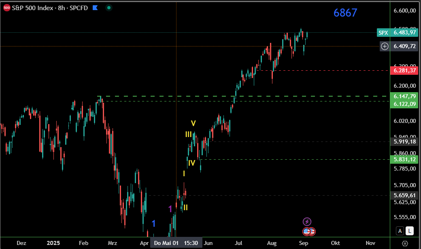Select the yellow wave IV label
The height and width of the screenshot is (249, 421).
point(191,163)
